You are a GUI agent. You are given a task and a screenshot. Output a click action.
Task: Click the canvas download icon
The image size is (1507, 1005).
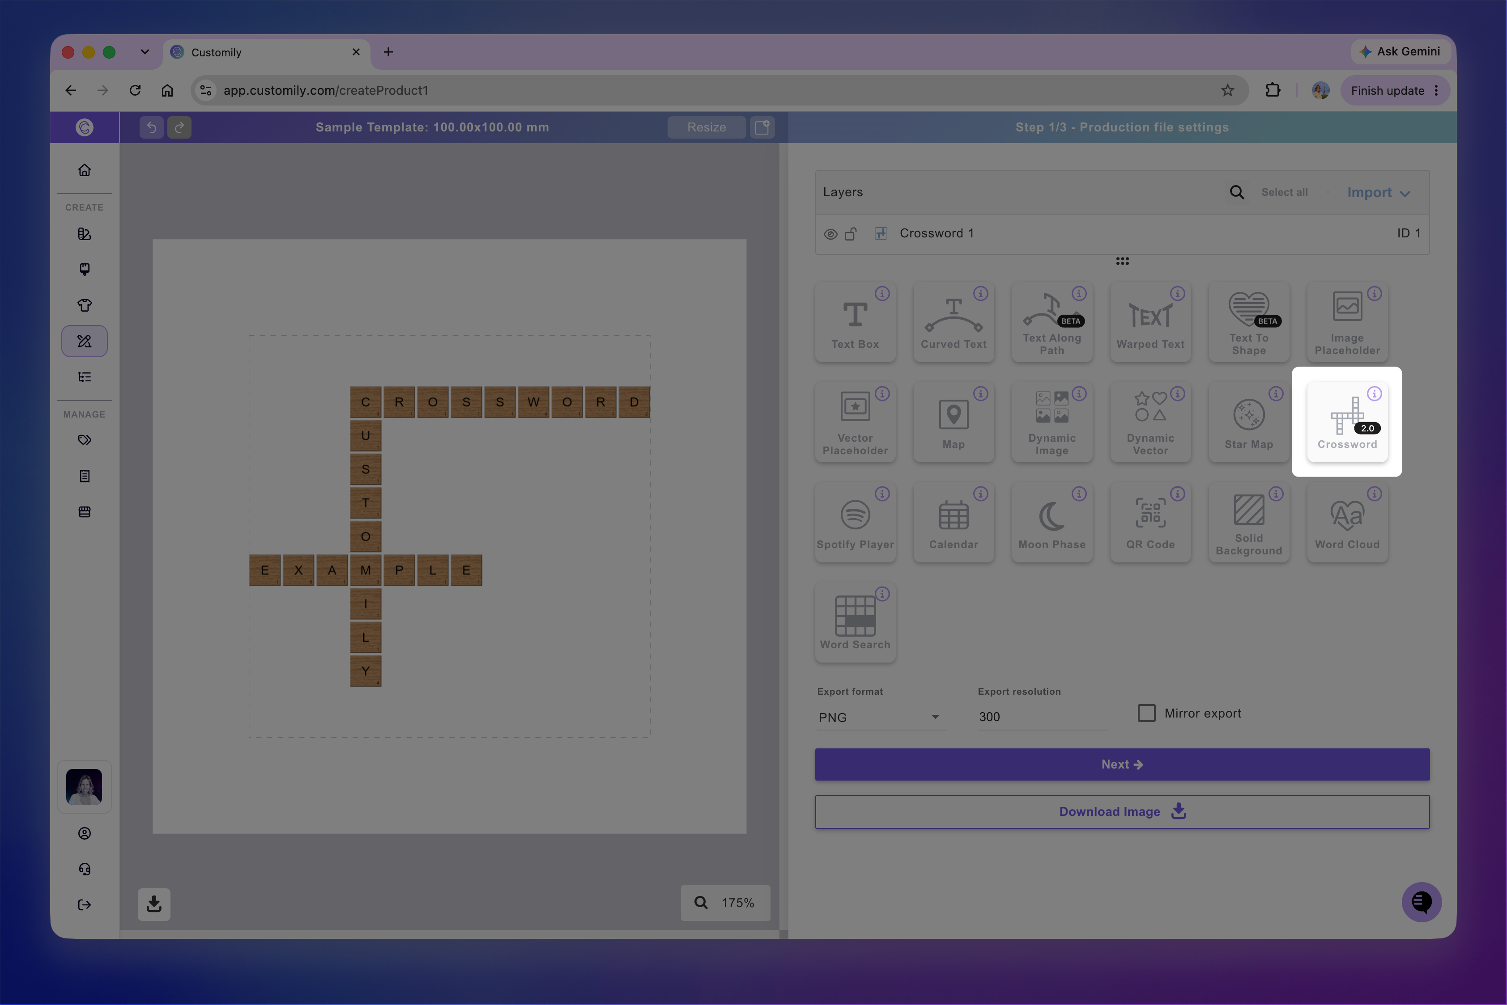(x=154, y=904)
